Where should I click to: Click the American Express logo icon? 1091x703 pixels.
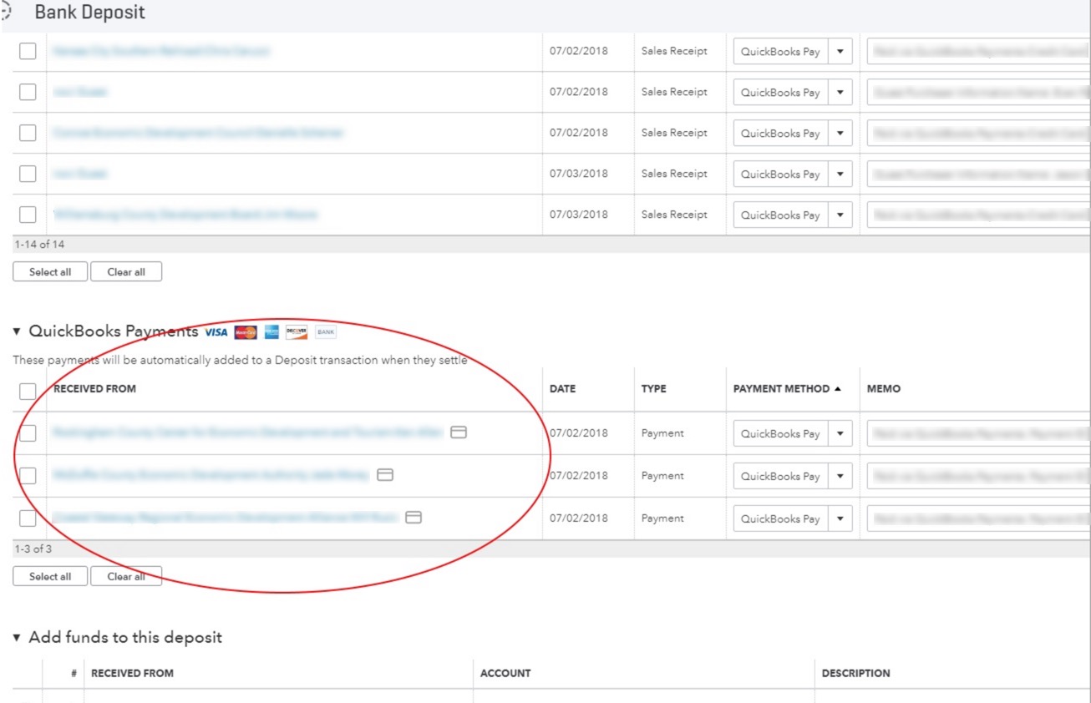coord(271,332)
